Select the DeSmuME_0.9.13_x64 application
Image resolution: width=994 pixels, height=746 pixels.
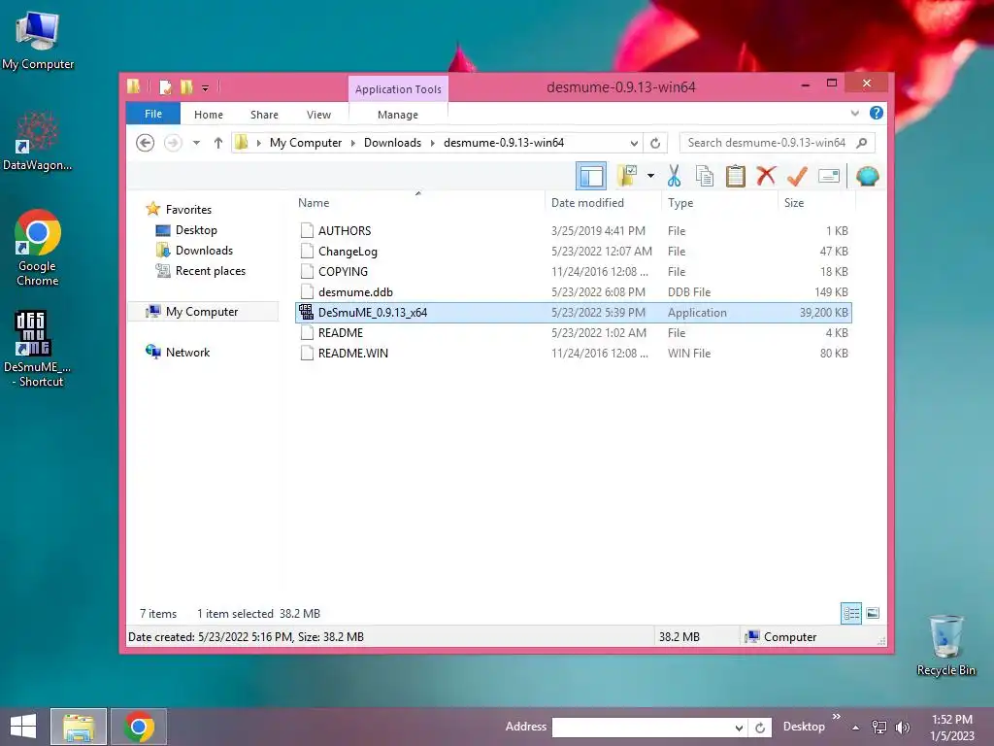574,312
